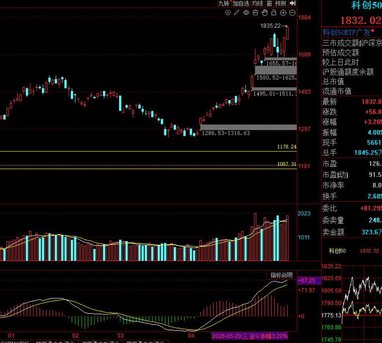The image size is (382, 343).
Task: Select the 1286.53-1316.63 gap gray band
Action: pos(249,127)
